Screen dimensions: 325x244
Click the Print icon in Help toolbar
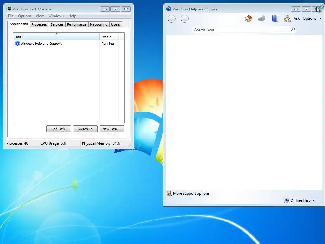point(262,18)
